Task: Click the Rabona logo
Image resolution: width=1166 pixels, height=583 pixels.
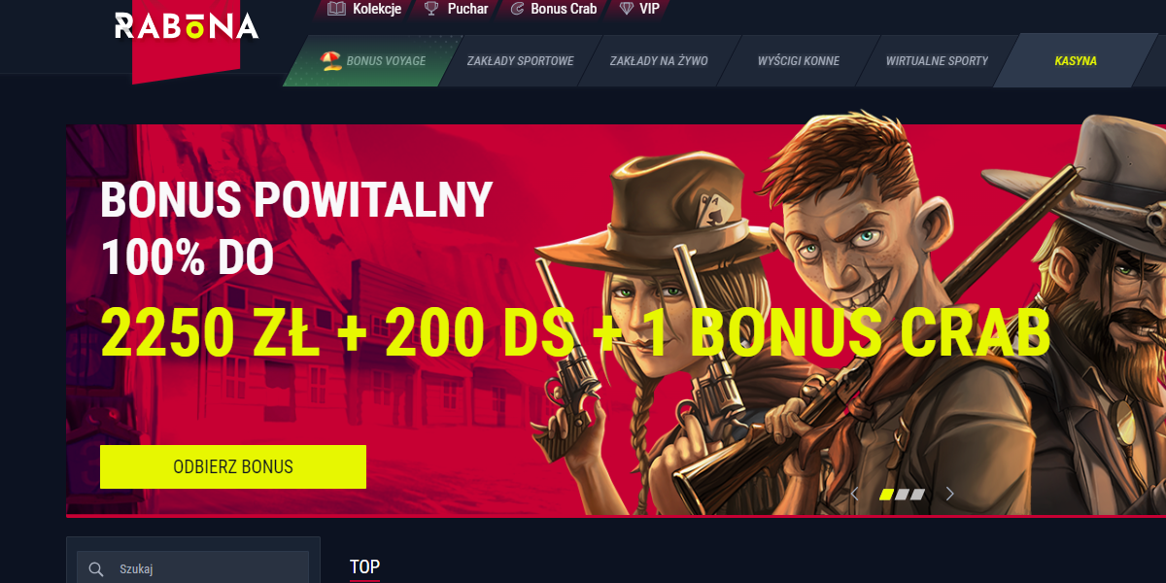Action: [x=187, y=26]
